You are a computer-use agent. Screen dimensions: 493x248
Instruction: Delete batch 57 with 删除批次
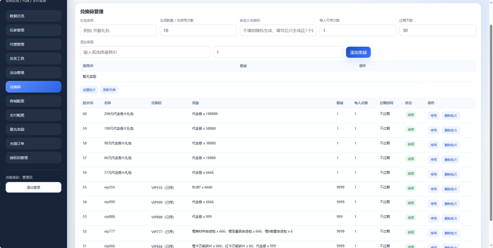pos(451,160)
